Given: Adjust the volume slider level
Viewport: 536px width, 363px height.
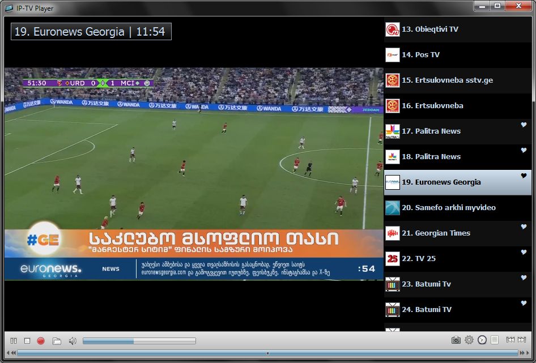Looking at the screenshot, I should [139, 341].
